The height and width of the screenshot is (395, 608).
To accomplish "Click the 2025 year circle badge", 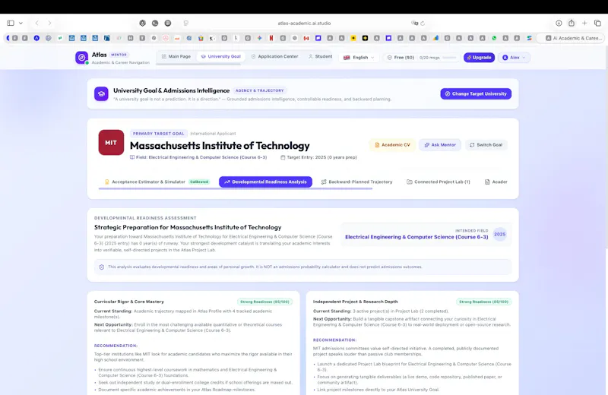I will coord(499,234).
